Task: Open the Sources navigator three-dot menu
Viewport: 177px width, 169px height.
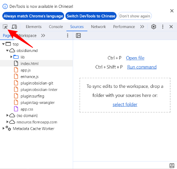Action: pos(67,36)
